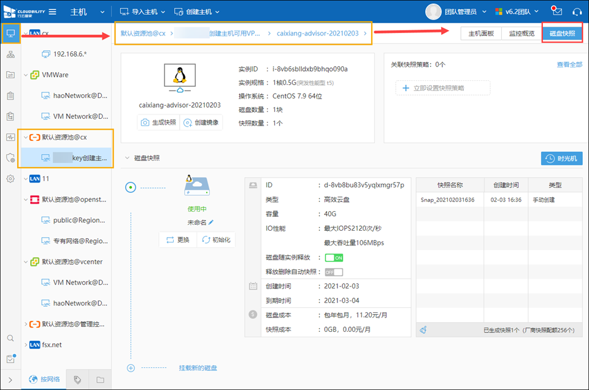The width and height of the screenshot is (589, 390).
Task: Click 生成快照 to create a snapshot
Action: coord(158,122)
